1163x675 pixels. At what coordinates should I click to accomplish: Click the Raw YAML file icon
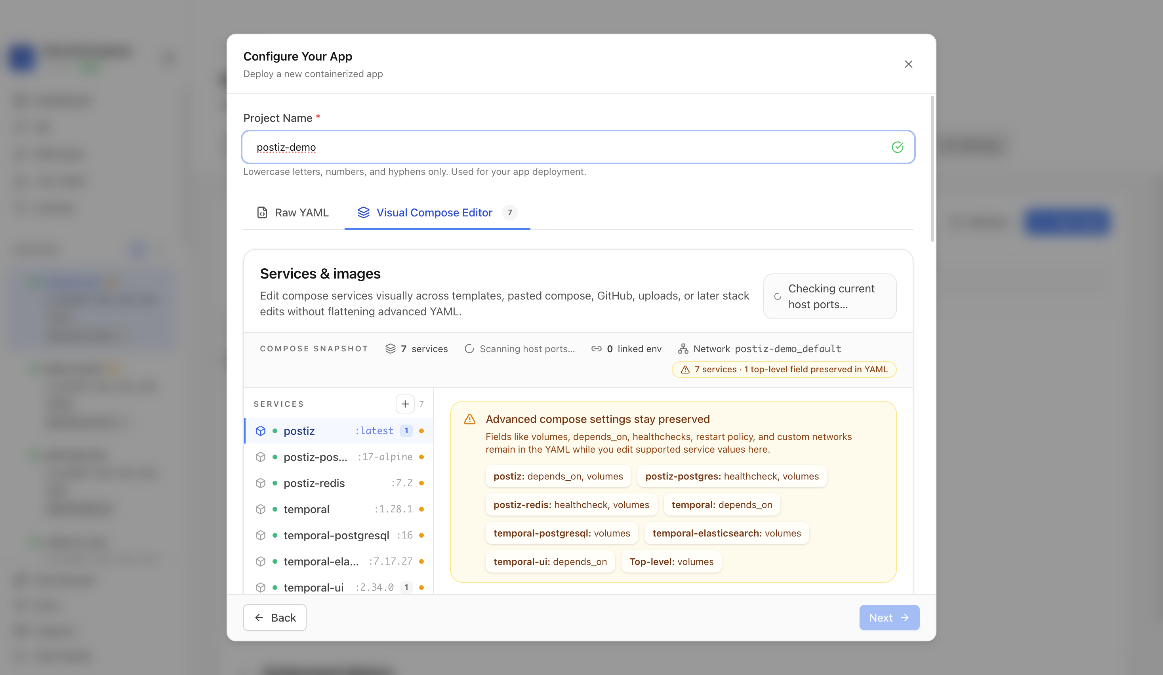tap(262, 212)
